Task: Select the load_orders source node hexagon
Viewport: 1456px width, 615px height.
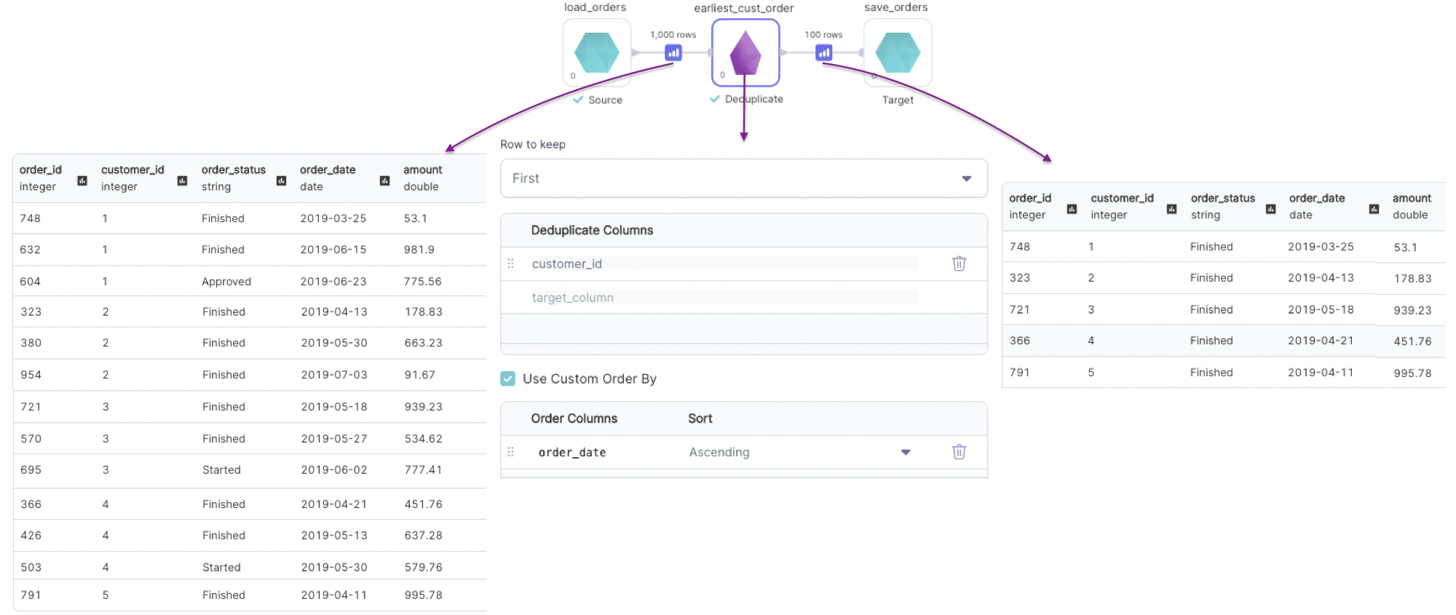Action: (x=596, y=52)
